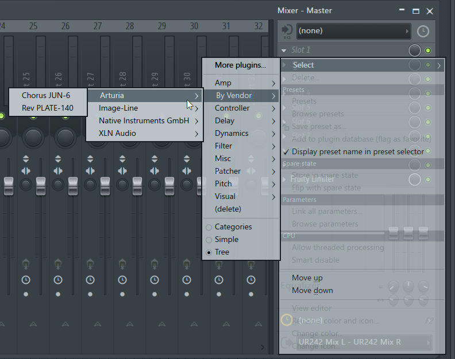Click Move down in the slot menu
Viewport: 455px width, 359px height.
pos(362,291)
